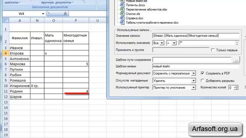Click the Мать одиночка header cell
Viewport: 246px width, 138px height.
click(x=53, y=38)
